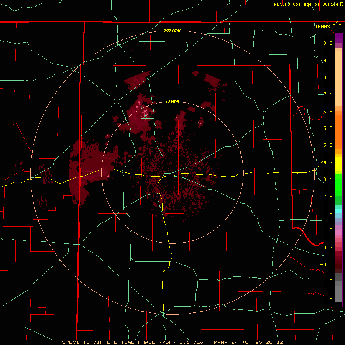Screen dimensions: 345x345
Task: Click the 1.8 legend value
Action: [328, 214]
